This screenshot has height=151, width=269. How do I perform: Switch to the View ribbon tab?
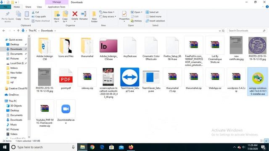39,7
